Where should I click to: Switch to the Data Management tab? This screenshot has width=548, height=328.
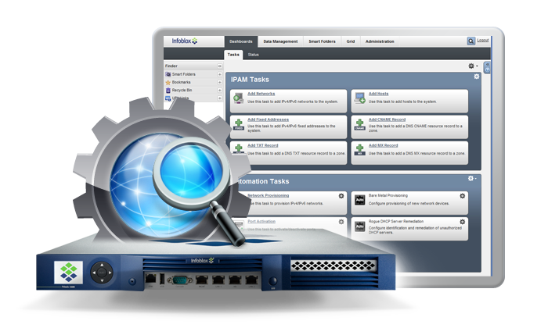coord(279,41)
